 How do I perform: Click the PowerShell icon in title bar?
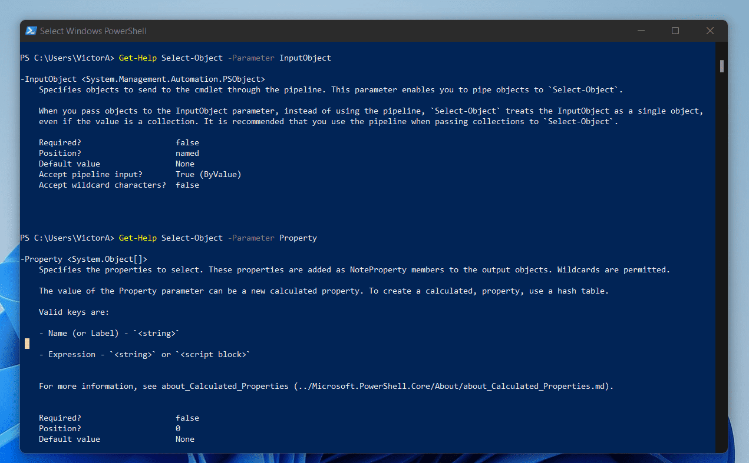point(31,31)
